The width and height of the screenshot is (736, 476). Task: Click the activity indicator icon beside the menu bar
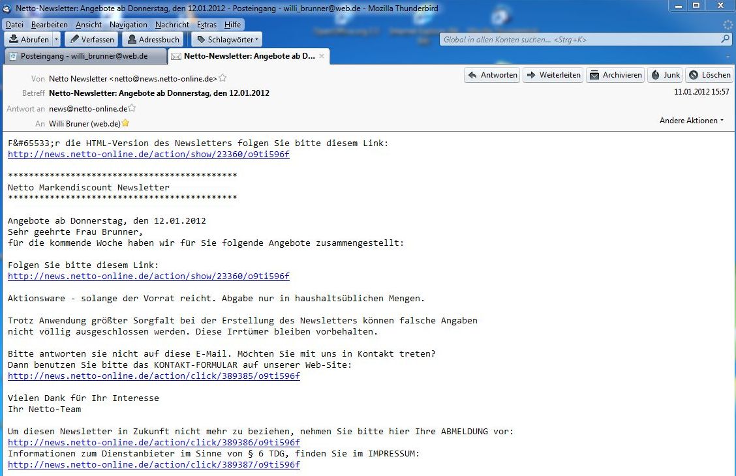(728, 24)
